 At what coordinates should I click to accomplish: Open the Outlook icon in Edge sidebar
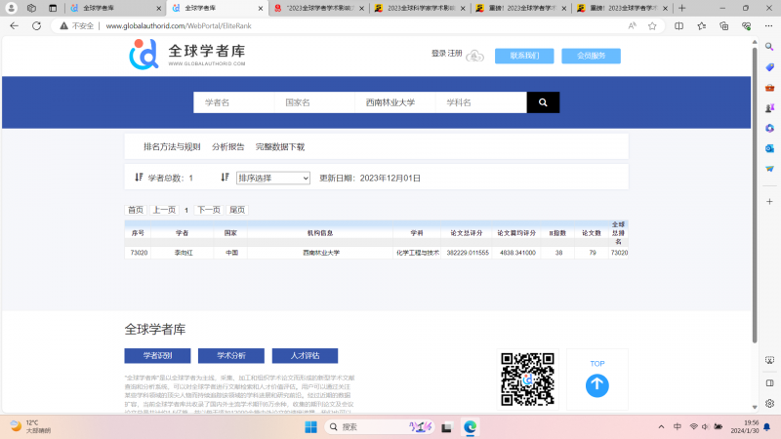tap(769, 147)
